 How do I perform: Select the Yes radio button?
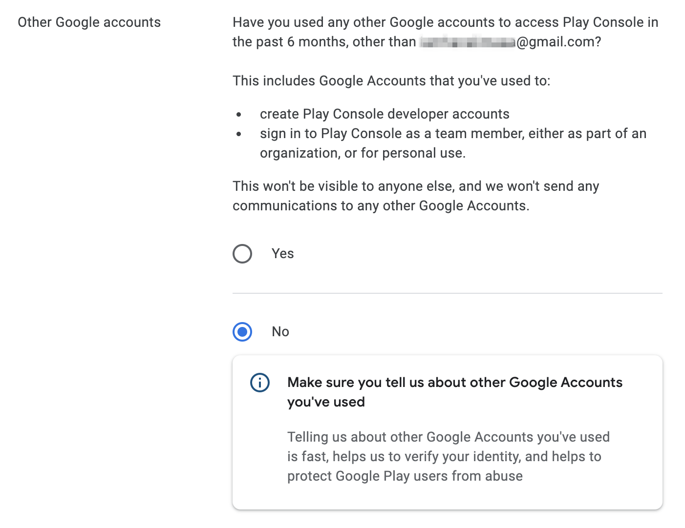coord(242,254)
